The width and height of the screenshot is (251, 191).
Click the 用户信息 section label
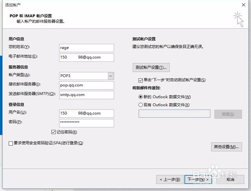pos(16,39)
